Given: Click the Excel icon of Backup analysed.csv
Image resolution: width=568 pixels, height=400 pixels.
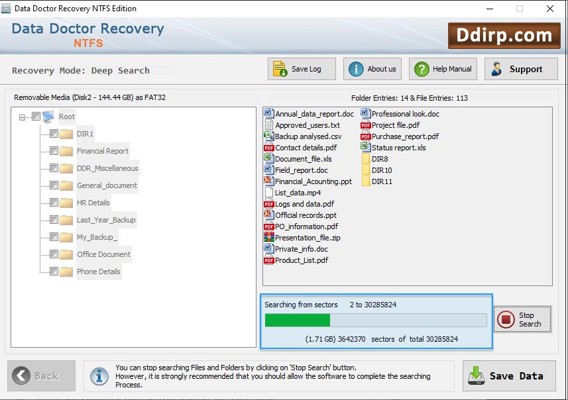Looking at the screenshot, I should [x=269, y=136].
